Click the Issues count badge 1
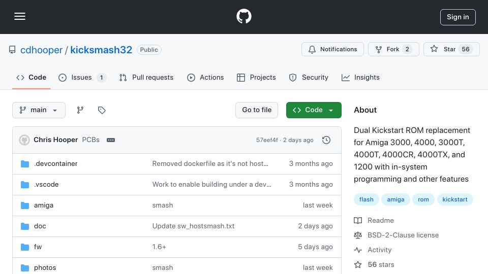488x274 pixels. (x=102, y=77)
